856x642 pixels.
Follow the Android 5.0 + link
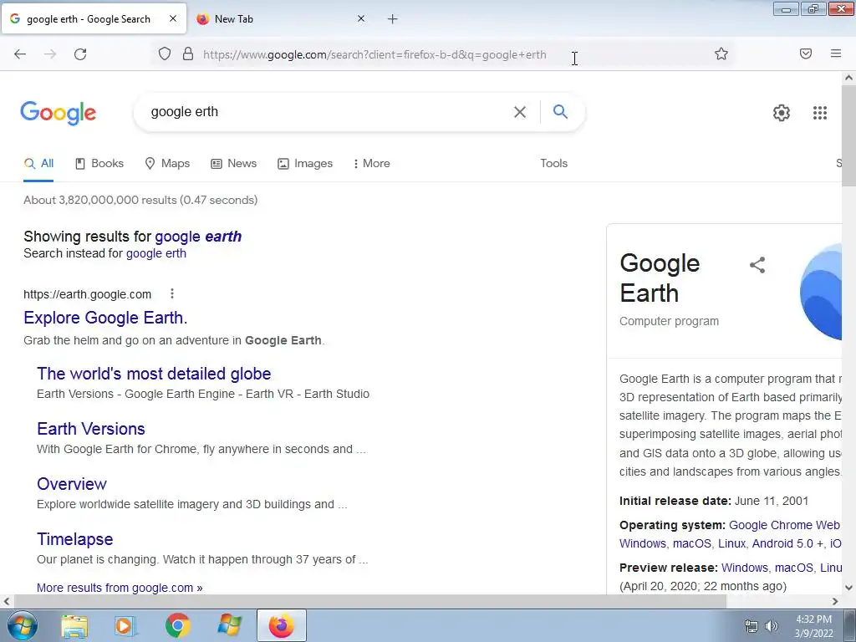tap(787, 543)
